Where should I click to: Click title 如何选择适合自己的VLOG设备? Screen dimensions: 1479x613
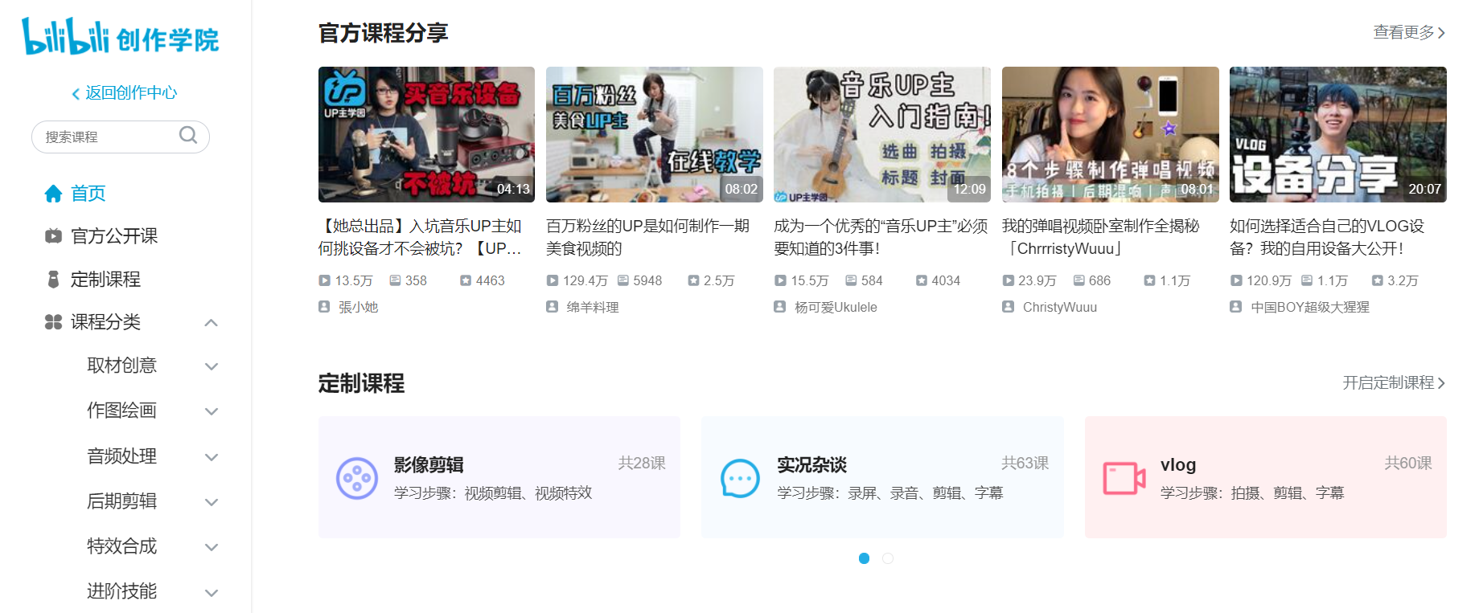[x=1327, y=238]
